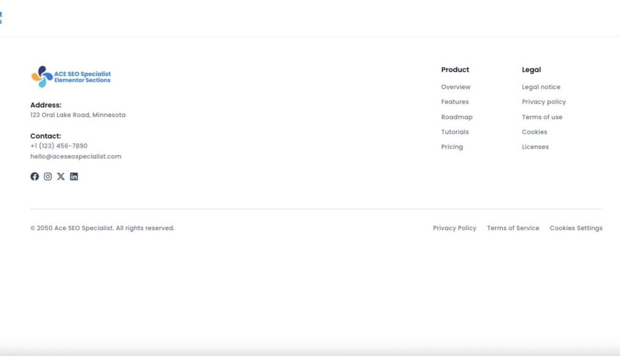The width and height of the screenshot is (620, 356).
Task: Open the Instagram social icon
Action: pos(48,177)
